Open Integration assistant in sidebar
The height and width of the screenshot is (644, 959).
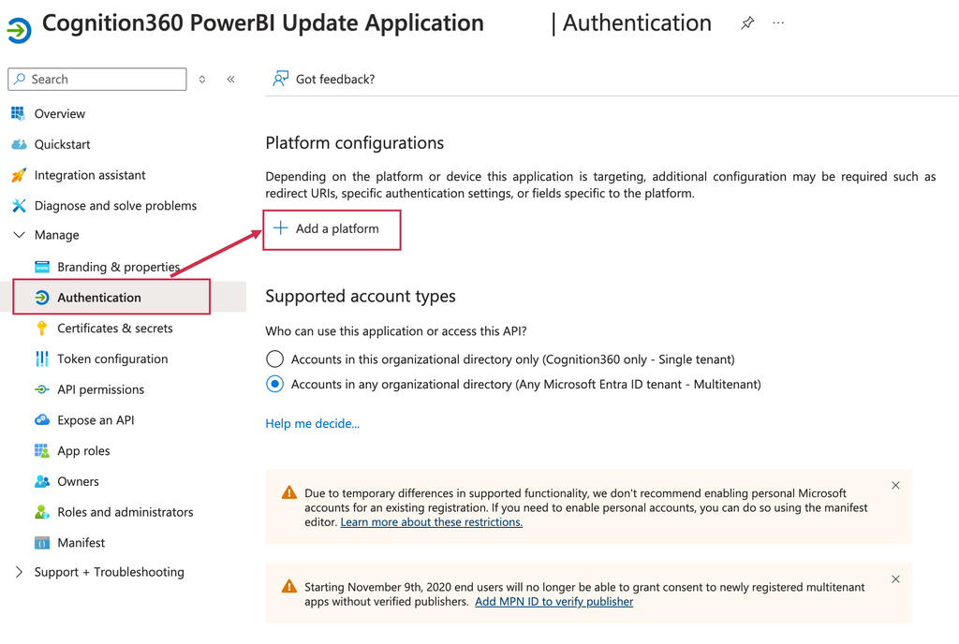[x=90, y=175]
